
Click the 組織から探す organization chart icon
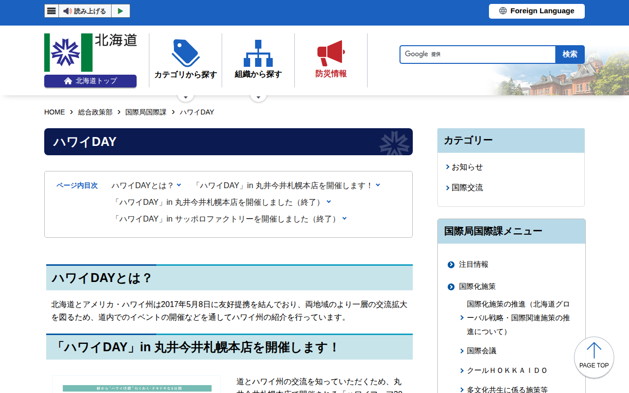coord(258,54)
